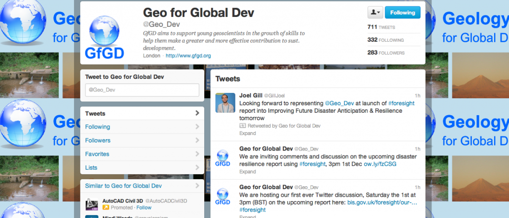
Task: View the 283 Followers count
Action: [x=386, y=53]
